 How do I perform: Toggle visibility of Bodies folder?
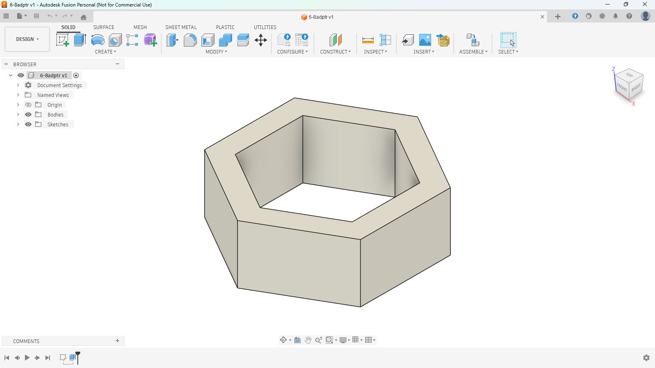coord(28,114)
